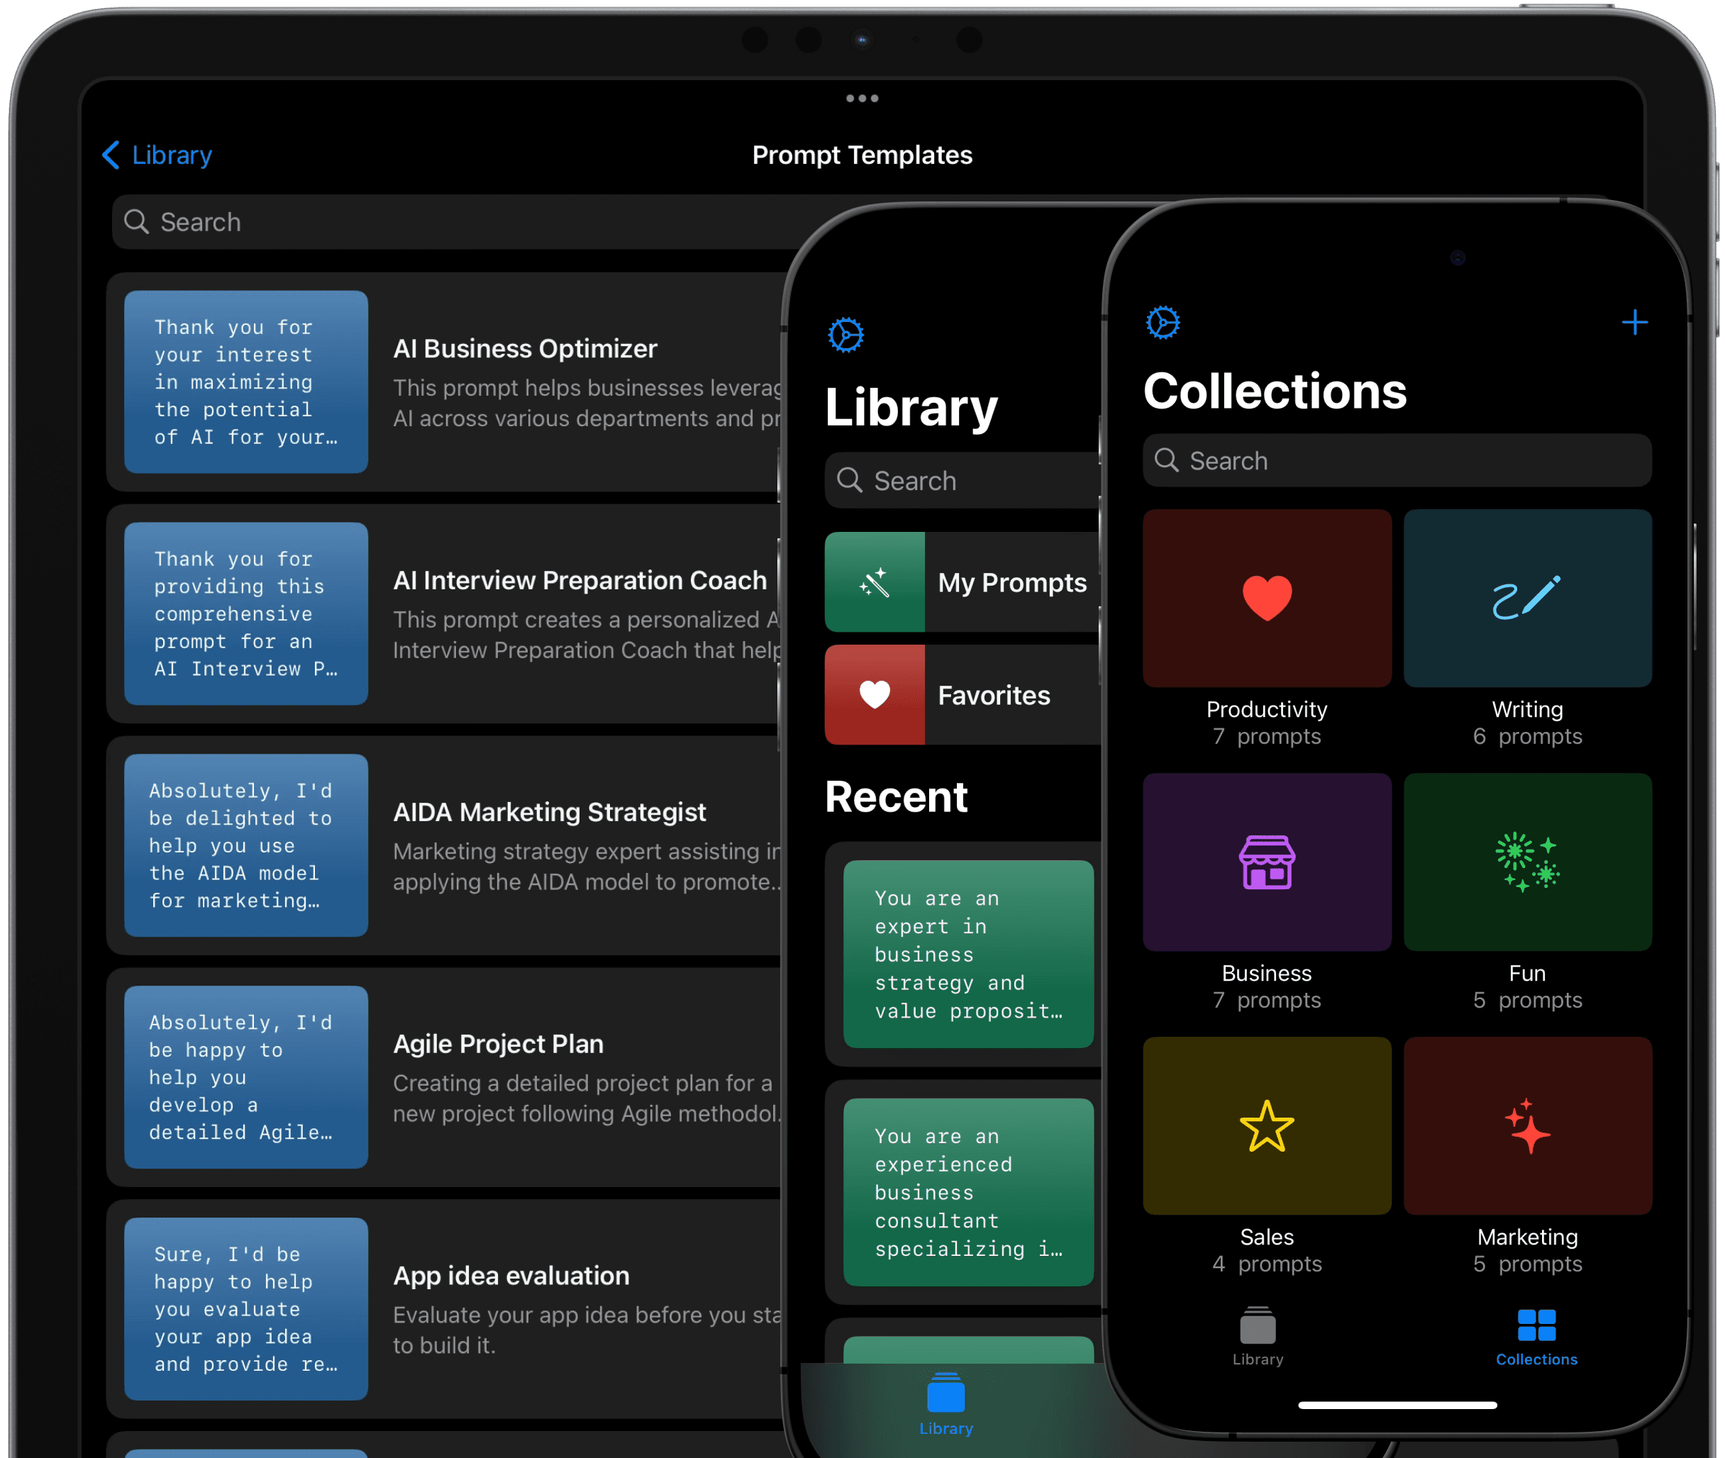Go back using the Library link
This screenshot has height=1458, width=1725.
click(155, 155)
